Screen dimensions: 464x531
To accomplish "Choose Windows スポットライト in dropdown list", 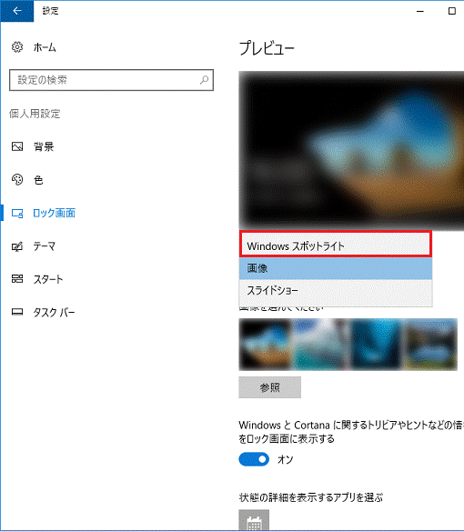I will click(x=336, y=245).
